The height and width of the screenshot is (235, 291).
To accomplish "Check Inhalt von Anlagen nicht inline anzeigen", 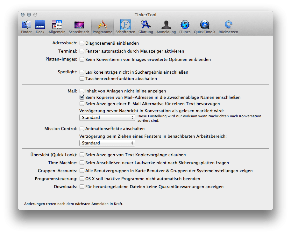I will click(x=82, y=91).
